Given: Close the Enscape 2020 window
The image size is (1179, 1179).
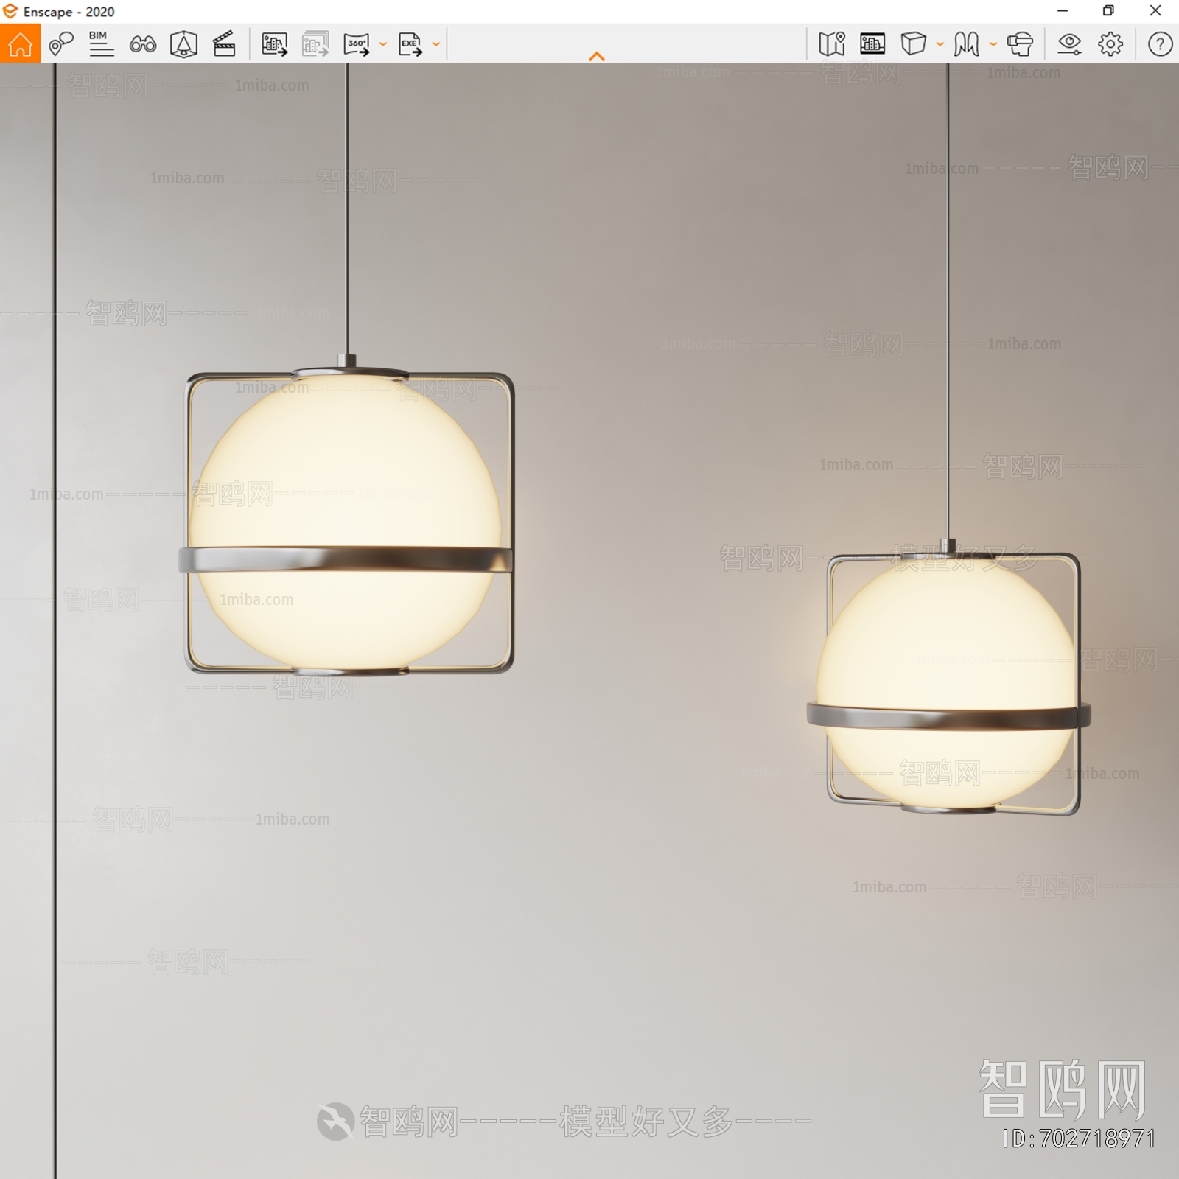Looking at the screenshot, I should (1155, 11).
